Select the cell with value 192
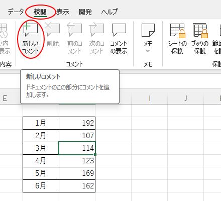Screen dimensions: 221x201 (x=77, y=123)
